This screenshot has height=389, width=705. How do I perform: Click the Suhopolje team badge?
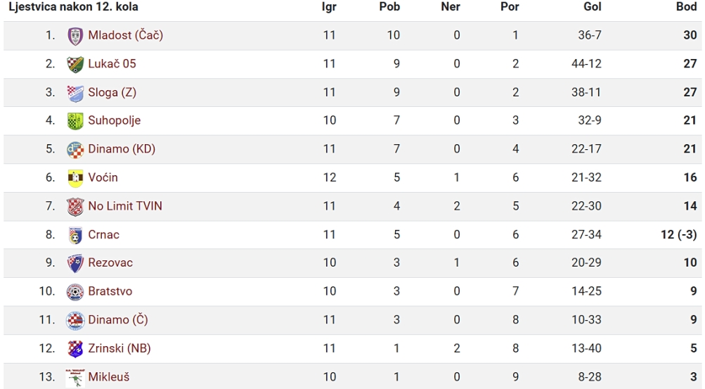click(x=75, y=120)
